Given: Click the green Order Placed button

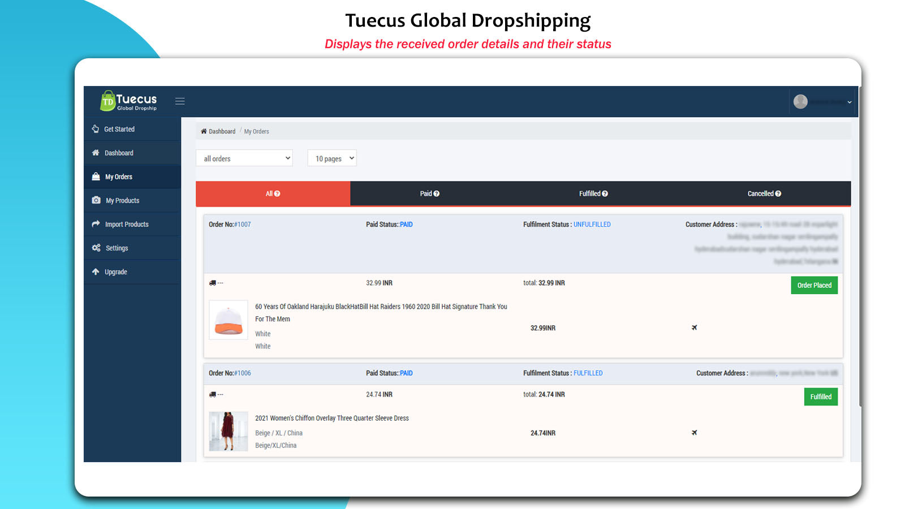Looking at the screenshot, I should pos(814,285).
